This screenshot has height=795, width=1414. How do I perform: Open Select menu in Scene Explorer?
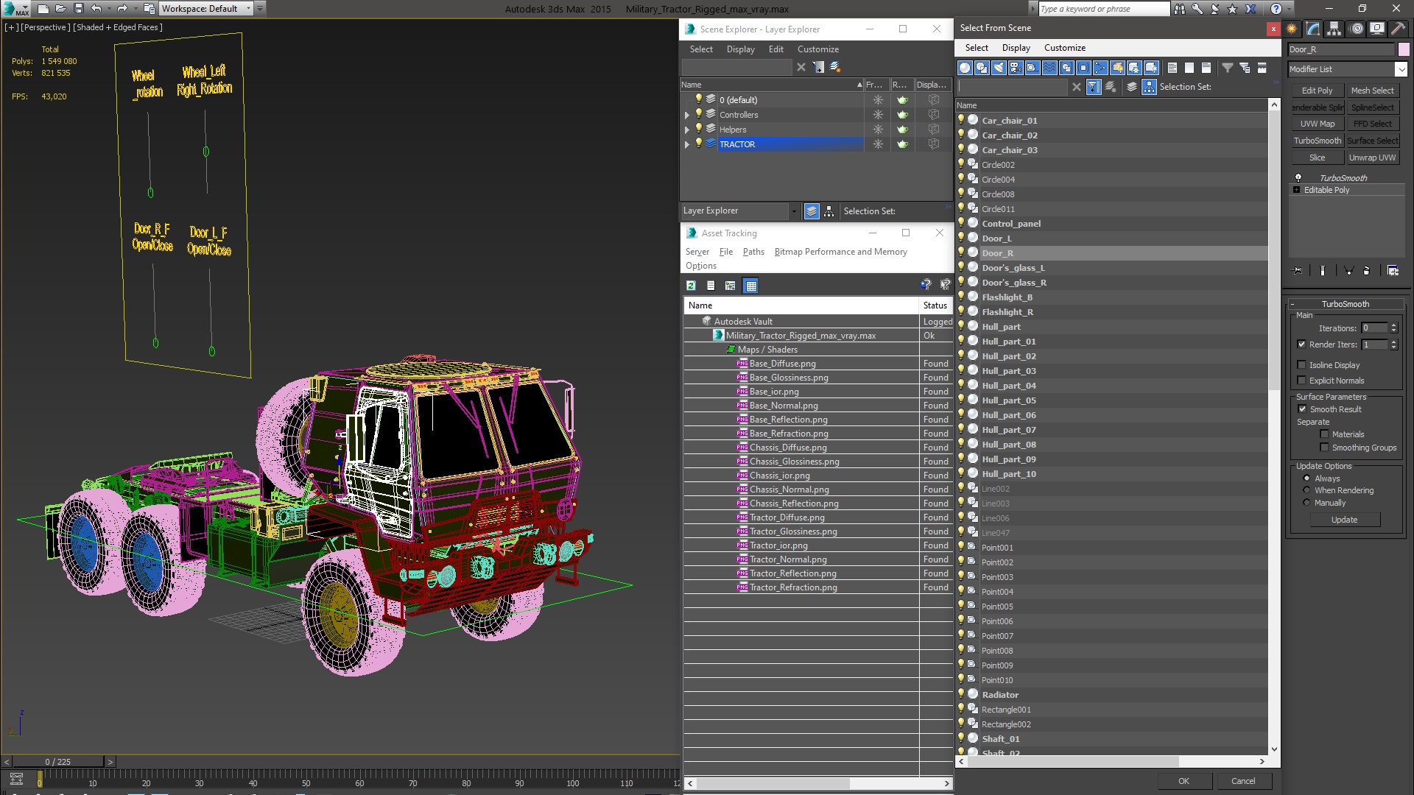click(x=701, y=49)
